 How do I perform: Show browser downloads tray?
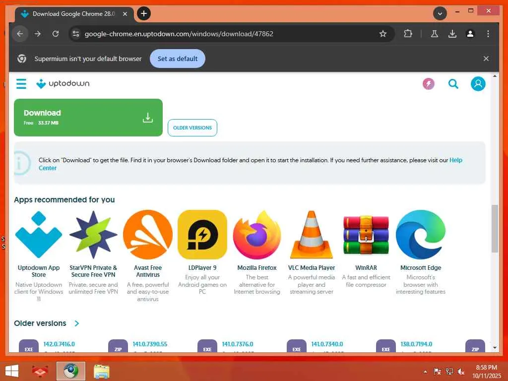click(452, 34)
